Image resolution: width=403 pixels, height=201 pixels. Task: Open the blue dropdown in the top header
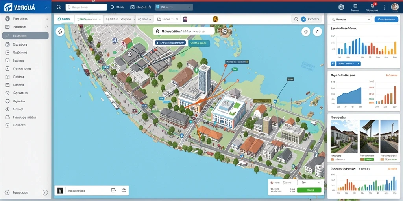pyautogui.click(x=174, y=7)
